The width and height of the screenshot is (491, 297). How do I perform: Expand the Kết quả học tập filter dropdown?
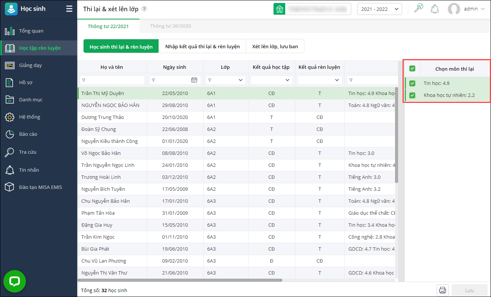tap(271, 80)
